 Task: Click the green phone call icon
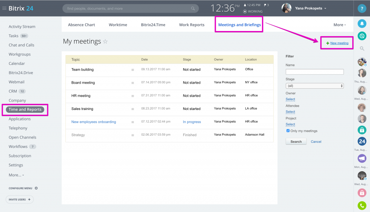[362, 206]
